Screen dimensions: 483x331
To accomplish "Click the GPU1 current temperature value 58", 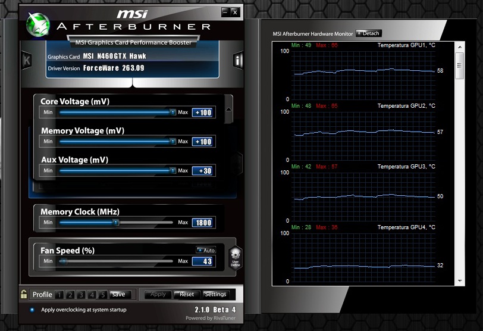I will 440,71.
